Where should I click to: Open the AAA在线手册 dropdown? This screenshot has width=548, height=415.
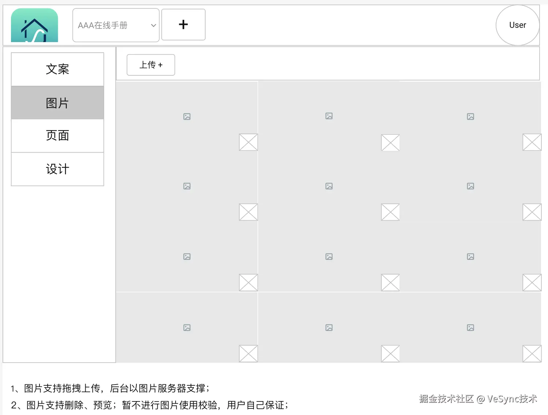click(115, 25)
